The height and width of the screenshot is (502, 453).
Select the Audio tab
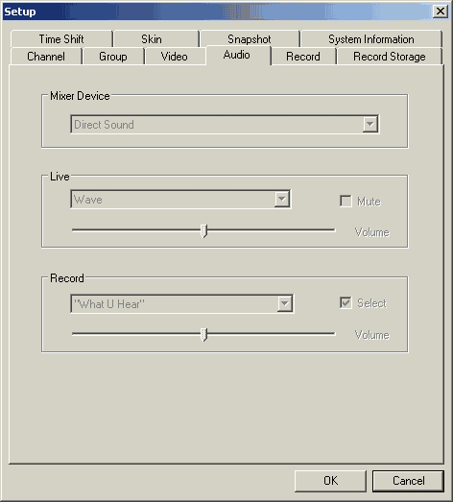[x=238, y=55]
